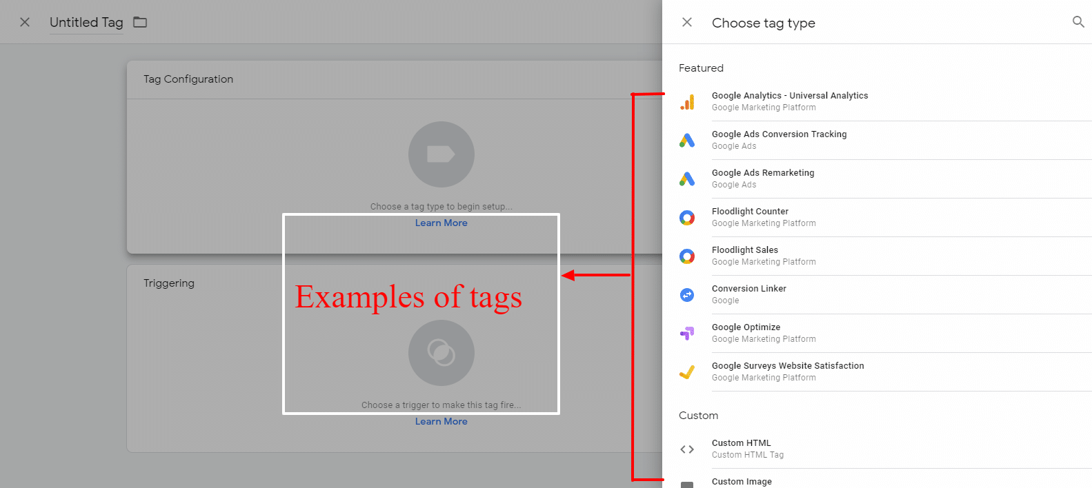
Task: Click 'Choose a tag type to begin setup' text
Action: tap(441, 207)
